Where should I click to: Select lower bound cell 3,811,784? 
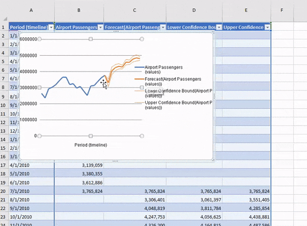[194, 209]
